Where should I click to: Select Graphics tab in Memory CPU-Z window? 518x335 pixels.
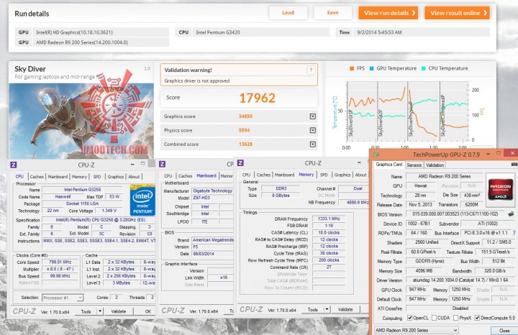(x=342, y=175)
